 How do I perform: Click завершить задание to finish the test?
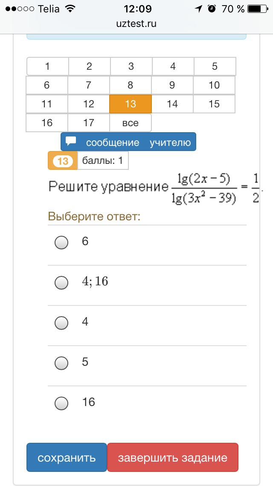click(172, 457)
